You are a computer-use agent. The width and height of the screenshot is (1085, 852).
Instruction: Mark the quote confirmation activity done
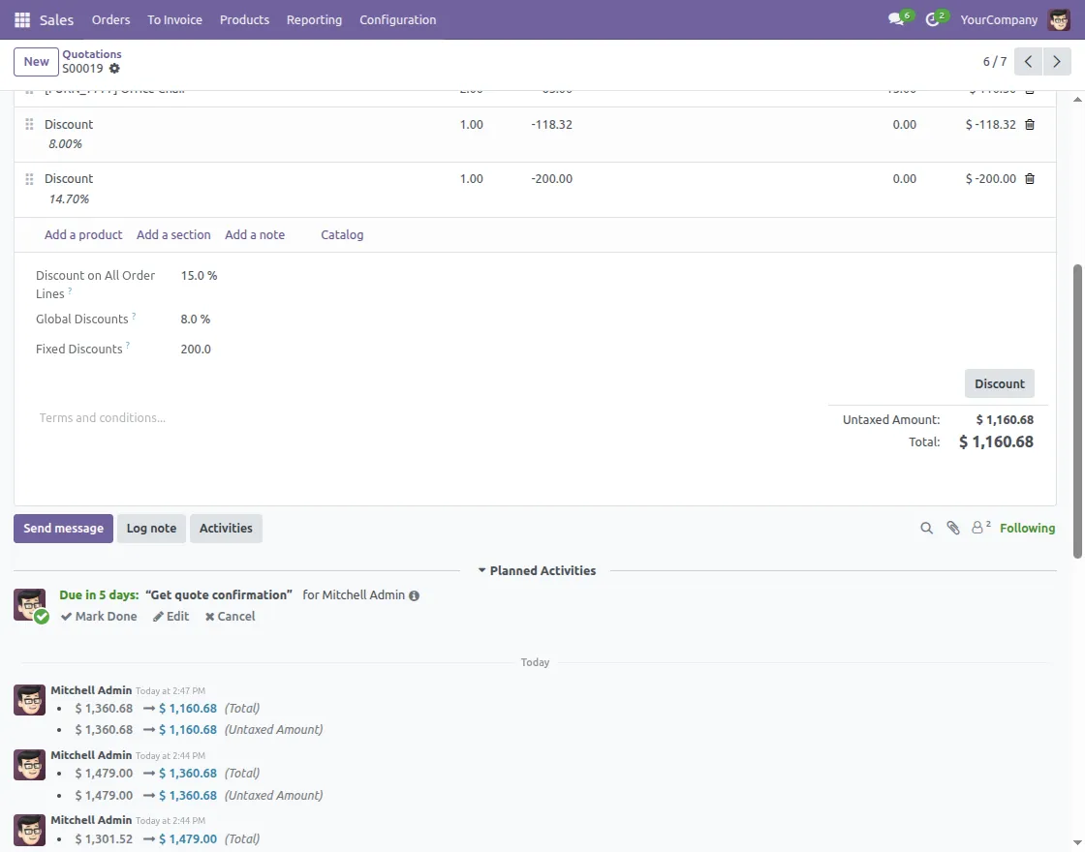pos(99,617)
